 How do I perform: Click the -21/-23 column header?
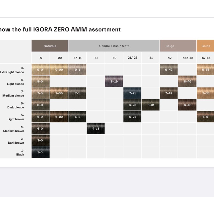[132, 58]
